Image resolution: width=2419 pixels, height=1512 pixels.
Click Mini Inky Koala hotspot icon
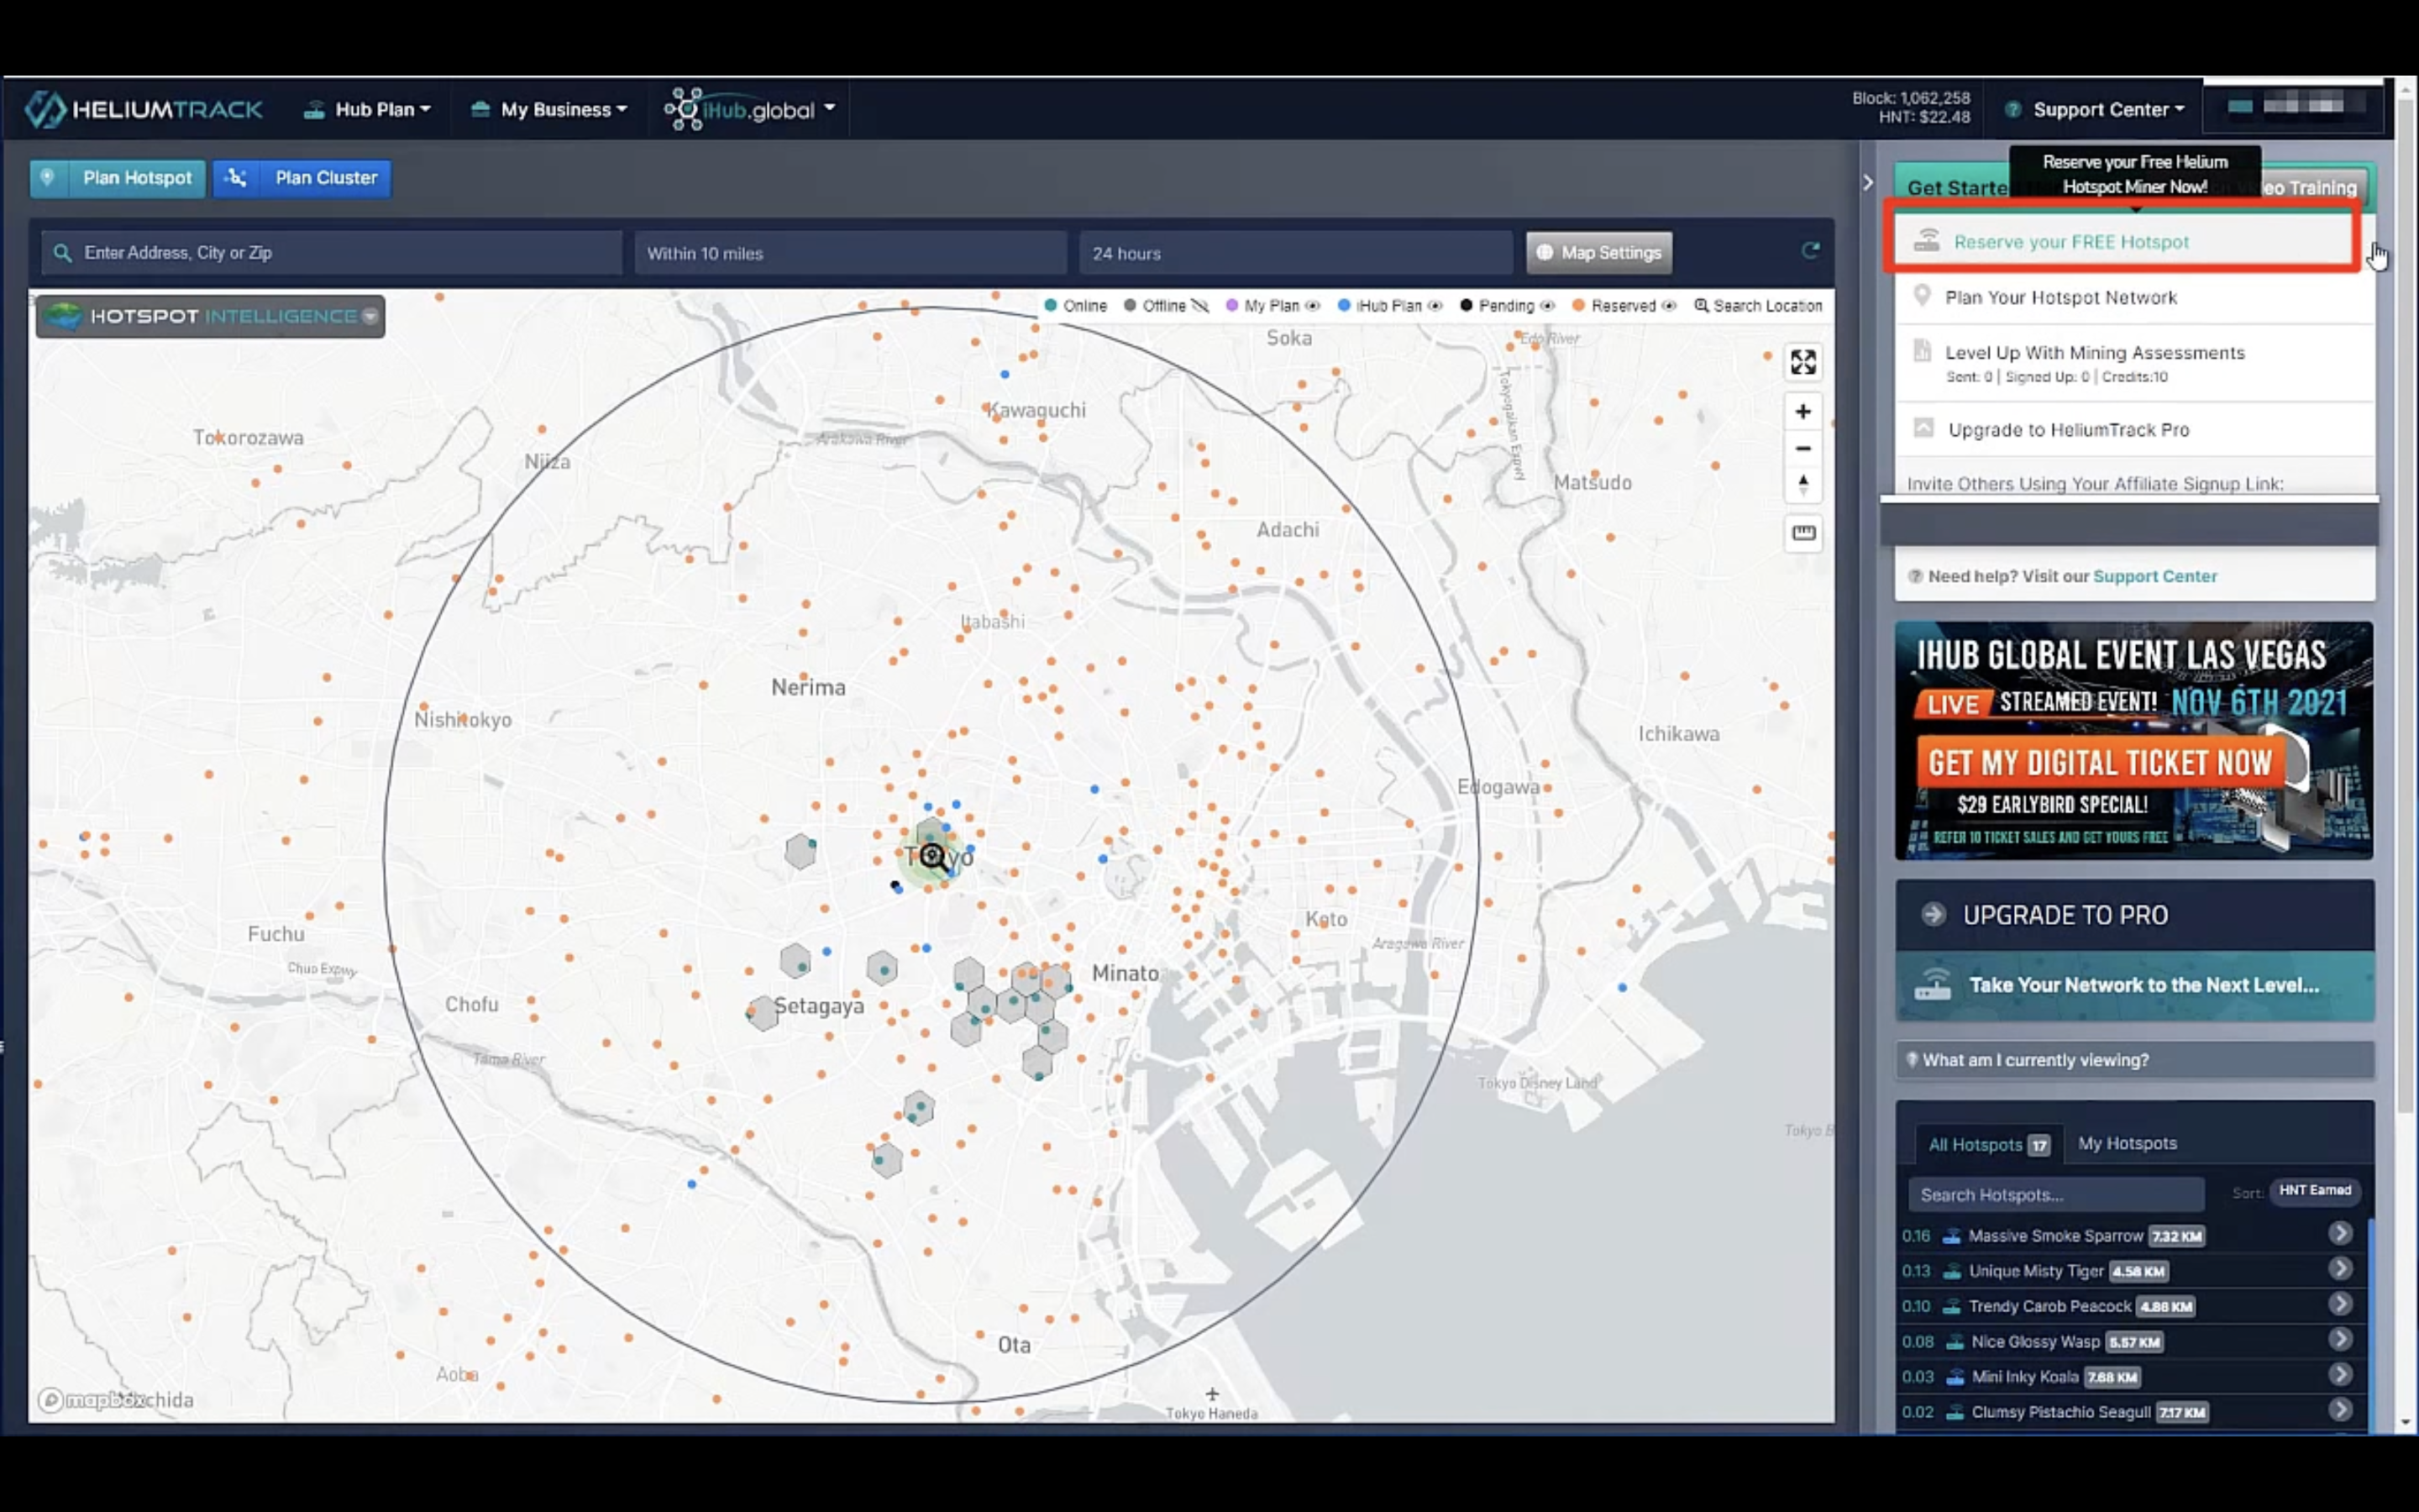point(1955,1377)
